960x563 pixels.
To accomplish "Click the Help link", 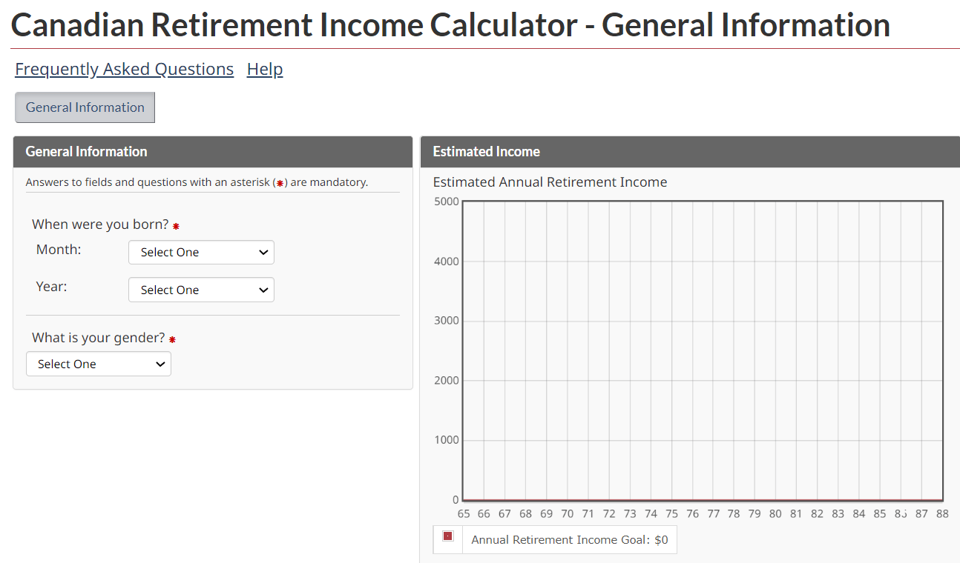I will click(265, 69).
